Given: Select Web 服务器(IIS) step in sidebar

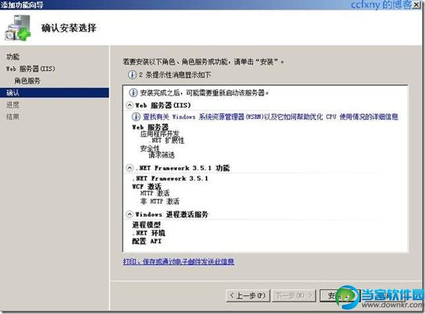Looking at the screenshot, I should click(30, 69).
